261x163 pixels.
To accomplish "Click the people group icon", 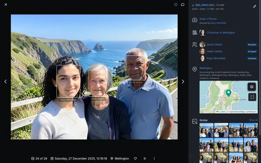I will 195,44.
